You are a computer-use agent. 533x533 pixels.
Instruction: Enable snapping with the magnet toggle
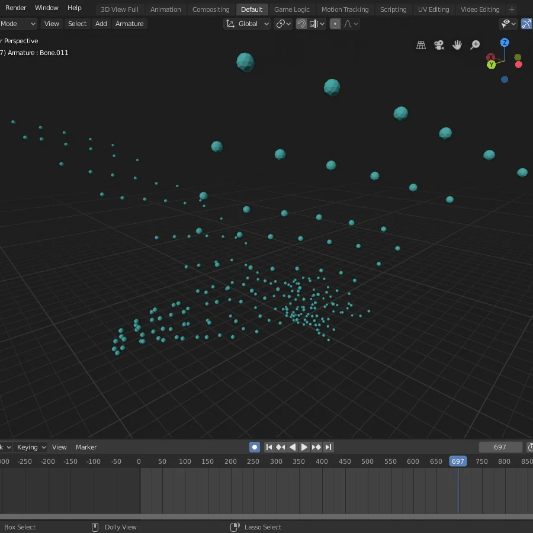pos(301,24)
